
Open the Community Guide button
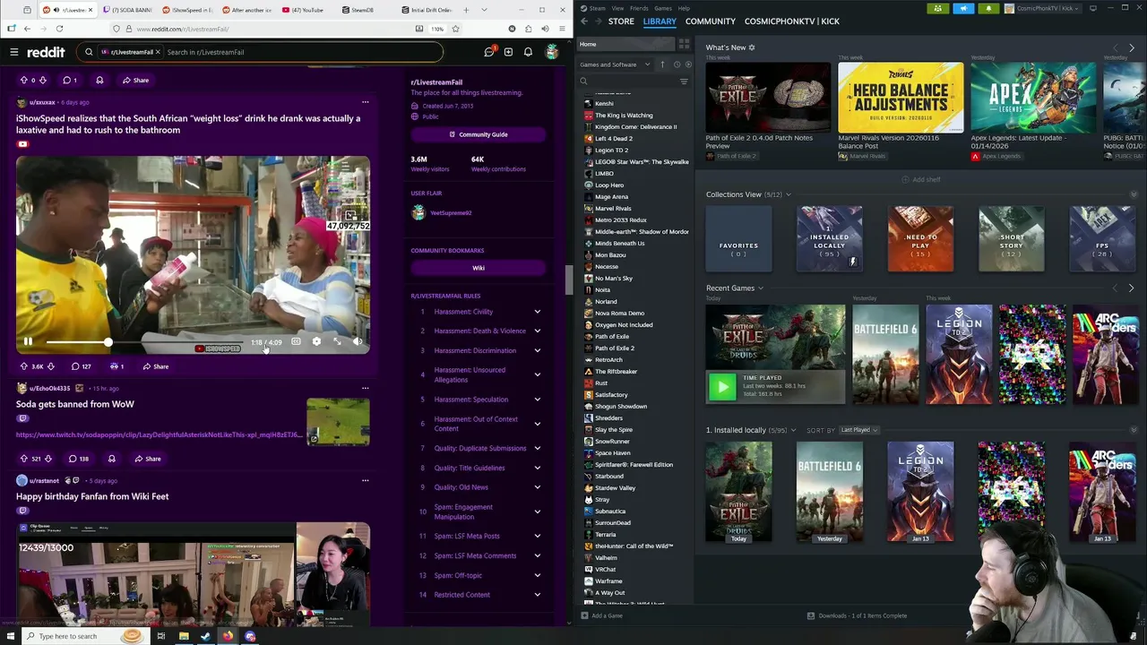click(x=479, y=134)
